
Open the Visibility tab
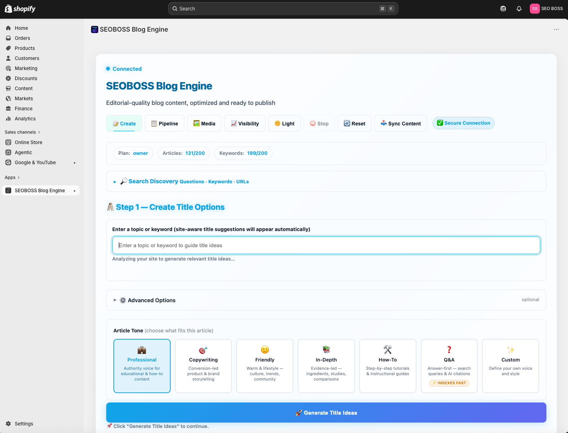[x=245, y=123]
